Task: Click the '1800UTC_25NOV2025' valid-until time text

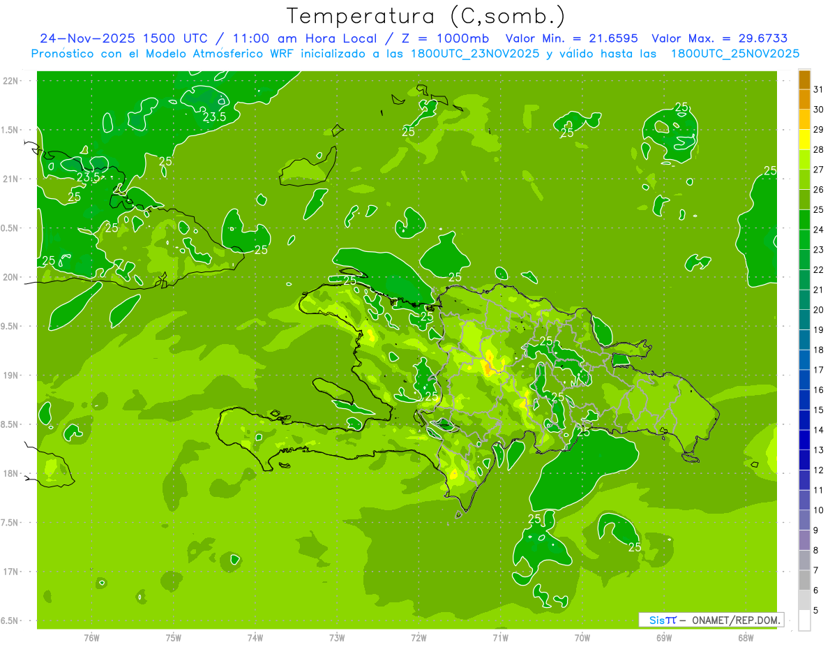Action: pyautogui.click(x=735, y=54)
